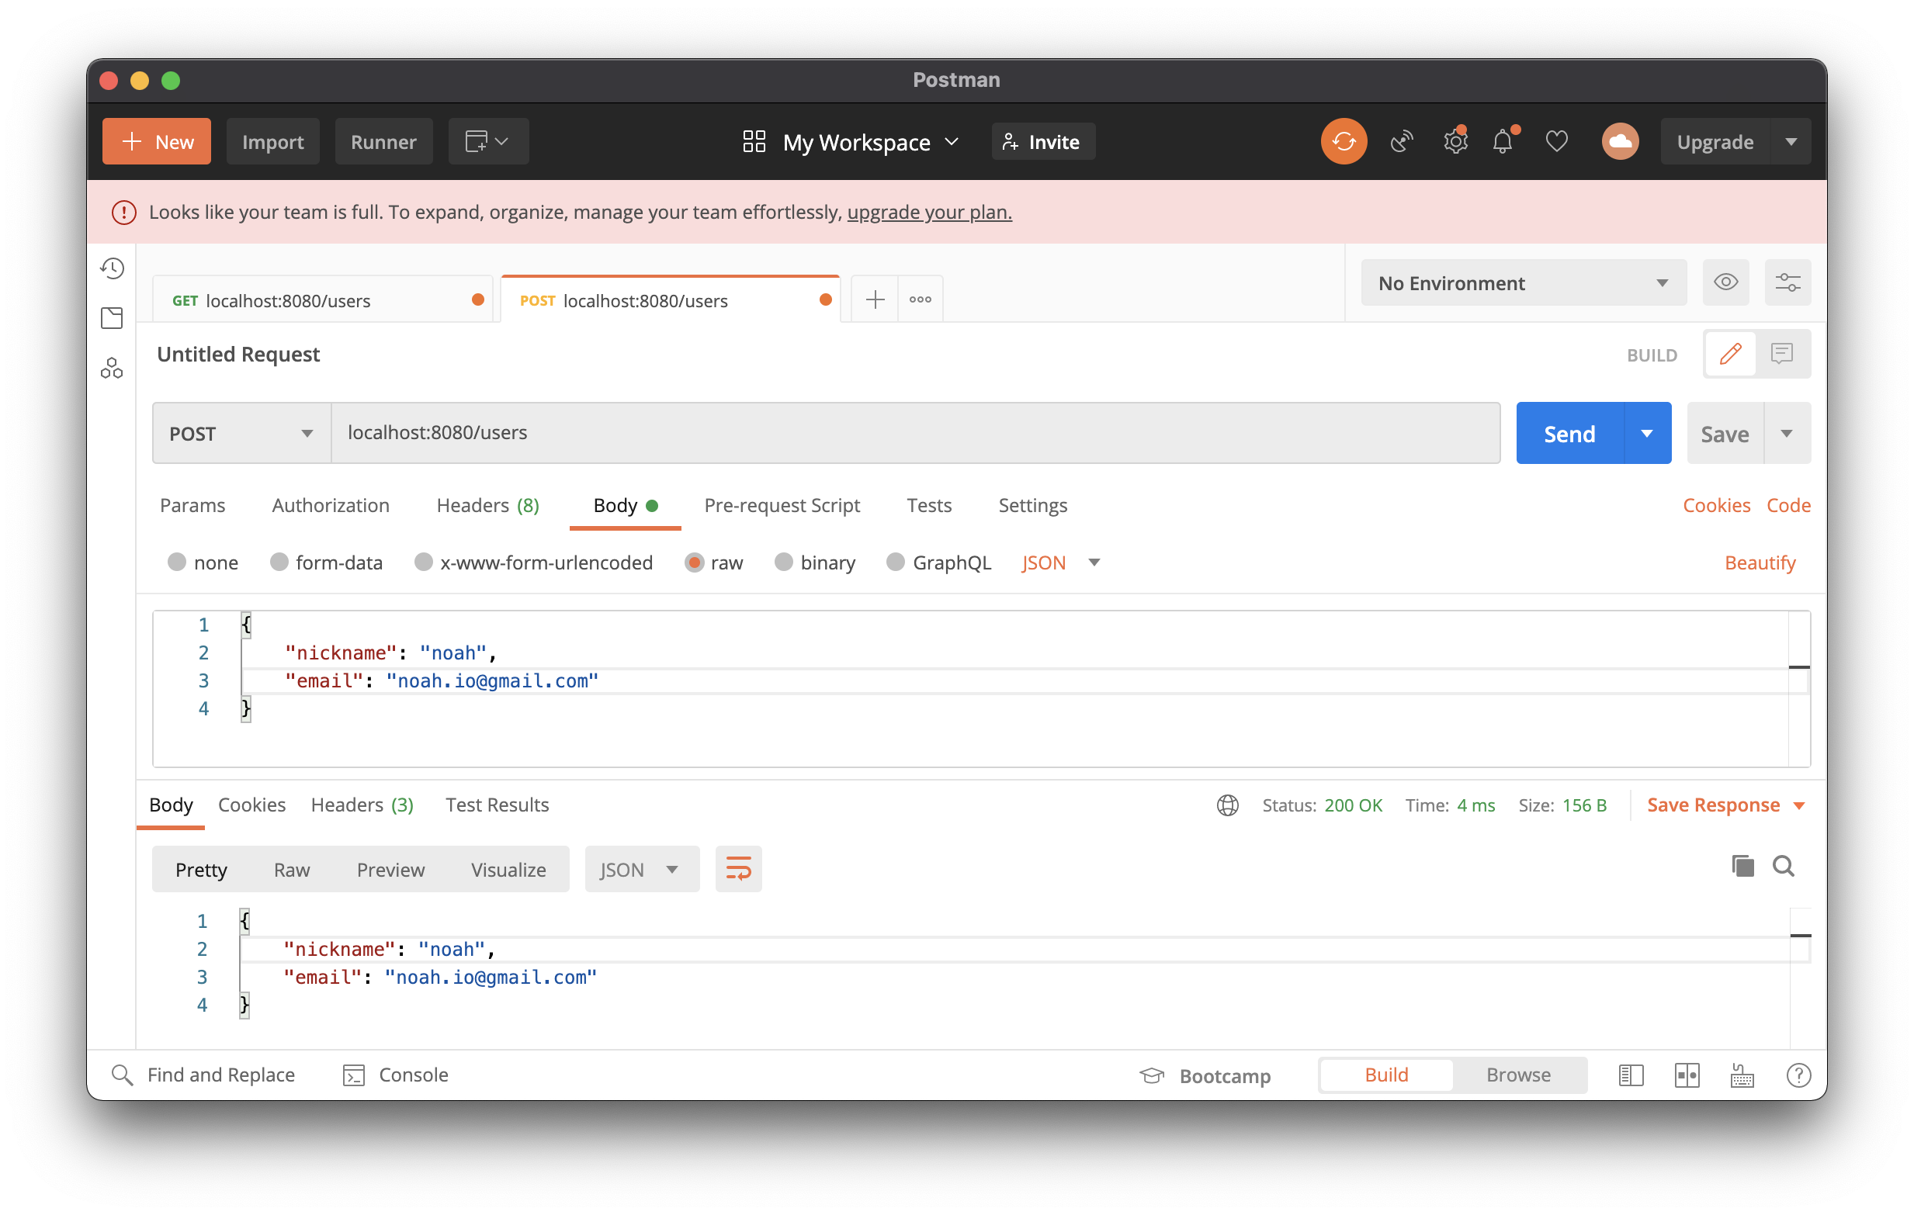Viewport: 1914px width, 1215px height.
Task: Search within the response body
Action: [1784, 867]
